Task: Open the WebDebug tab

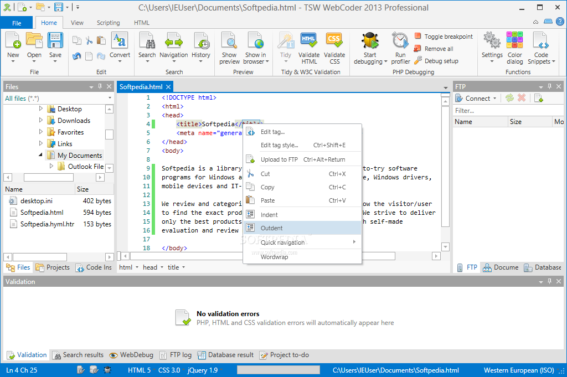Action: pyautogui.click(x=131, y=355)
